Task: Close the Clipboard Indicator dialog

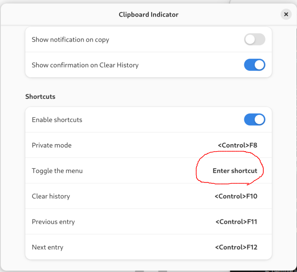Action: (286, 14)
